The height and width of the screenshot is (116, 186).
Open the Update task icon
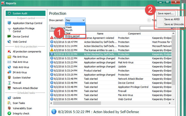[9, 98]
